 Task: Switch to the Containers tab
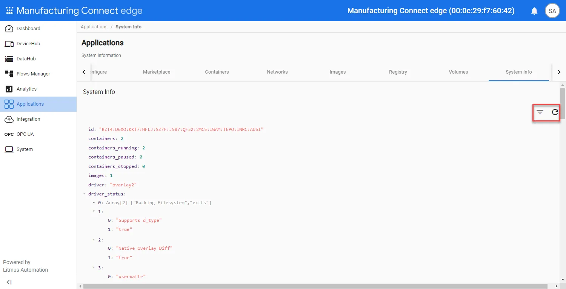[x=217, y=72]
